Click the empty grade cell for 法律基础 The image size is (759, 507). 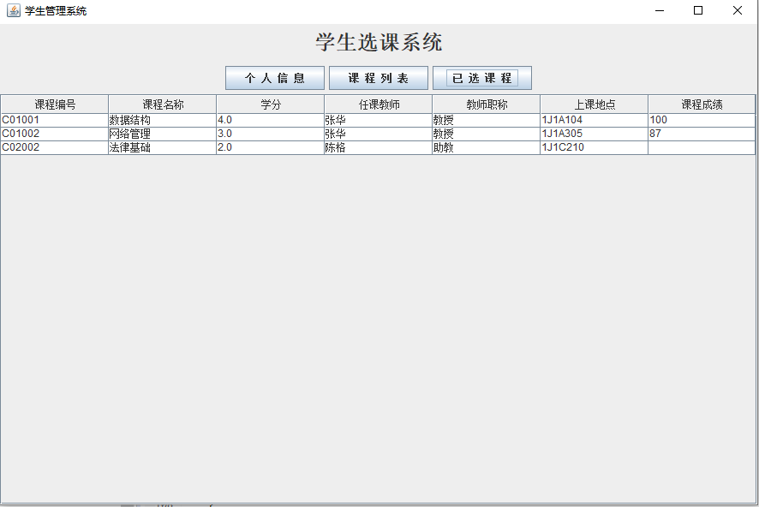point(702,147)
